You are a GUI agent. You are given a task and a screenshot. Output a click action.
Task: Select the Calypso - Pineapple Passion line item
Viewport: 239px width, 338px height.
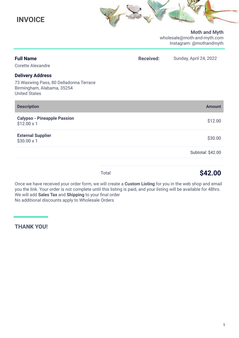pos(45,118)
